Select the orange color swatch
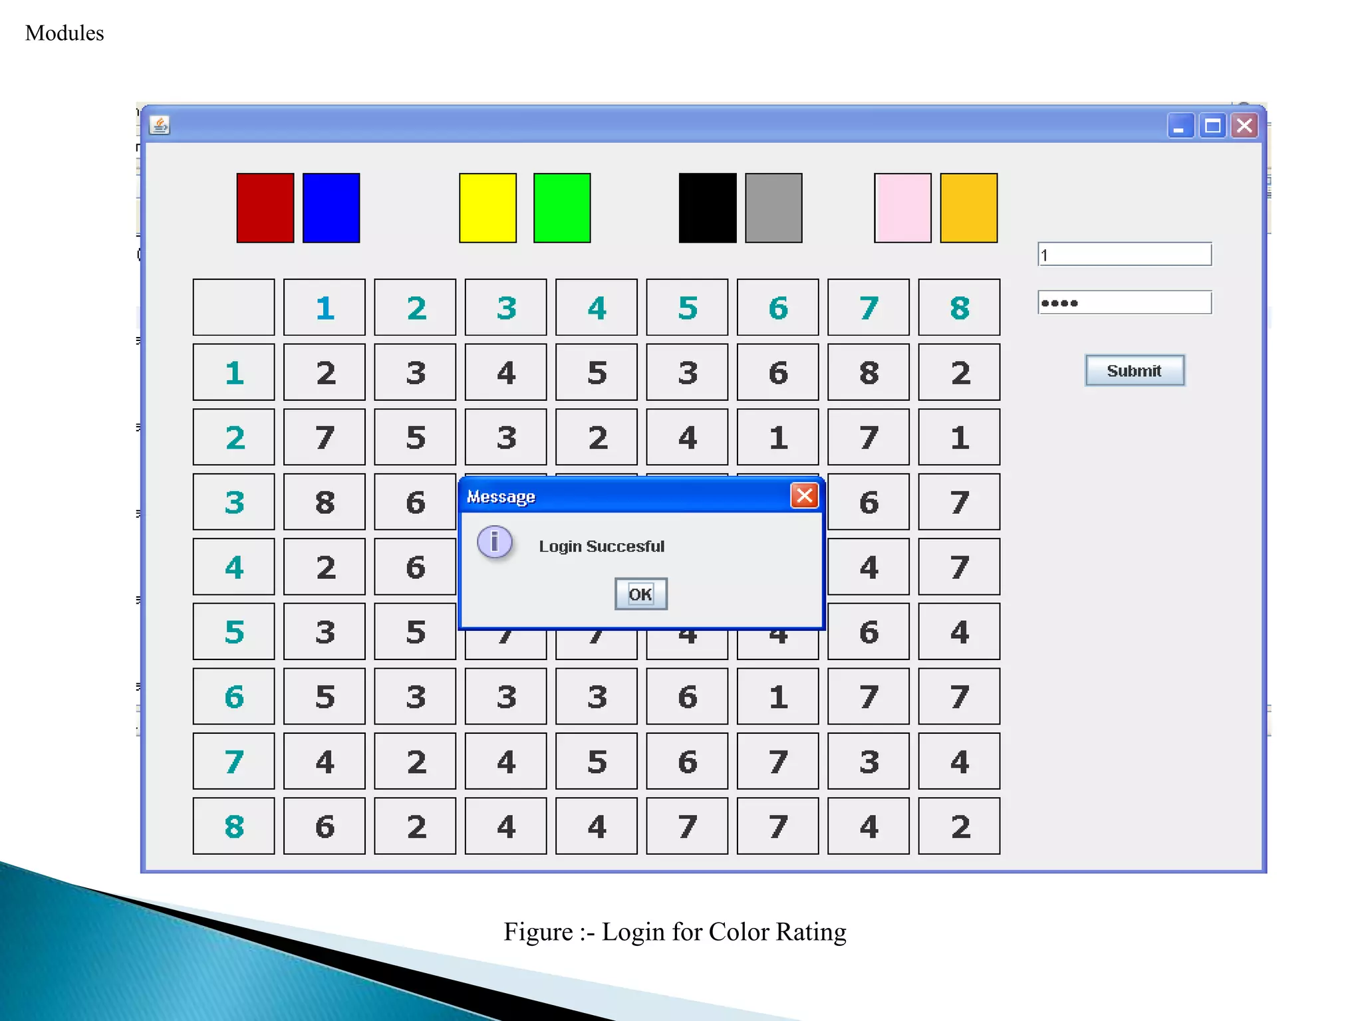This screenshot has width=1362, height=1021. (x=968, y=208)
